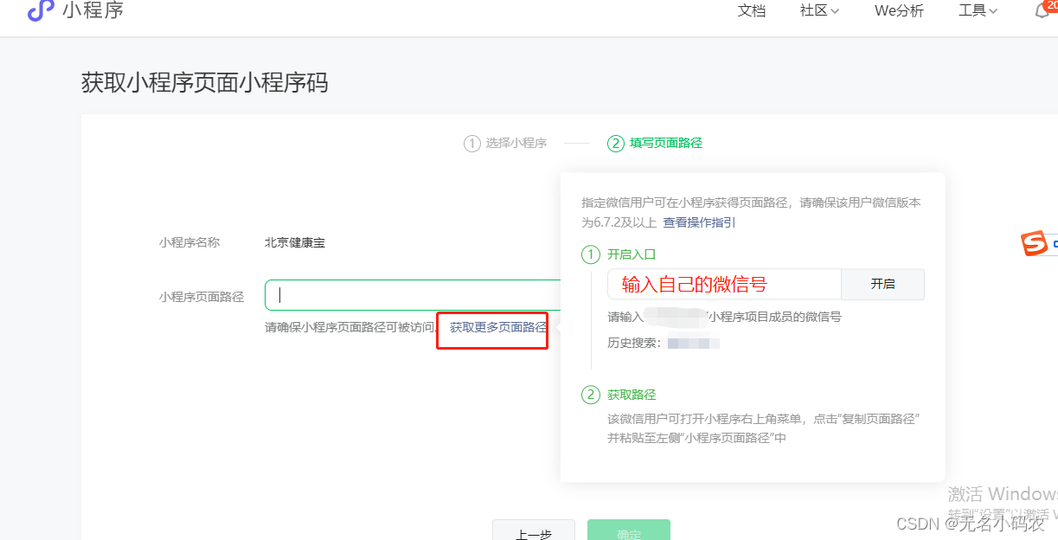Select step 2 填写页面路径

point(655,143)
